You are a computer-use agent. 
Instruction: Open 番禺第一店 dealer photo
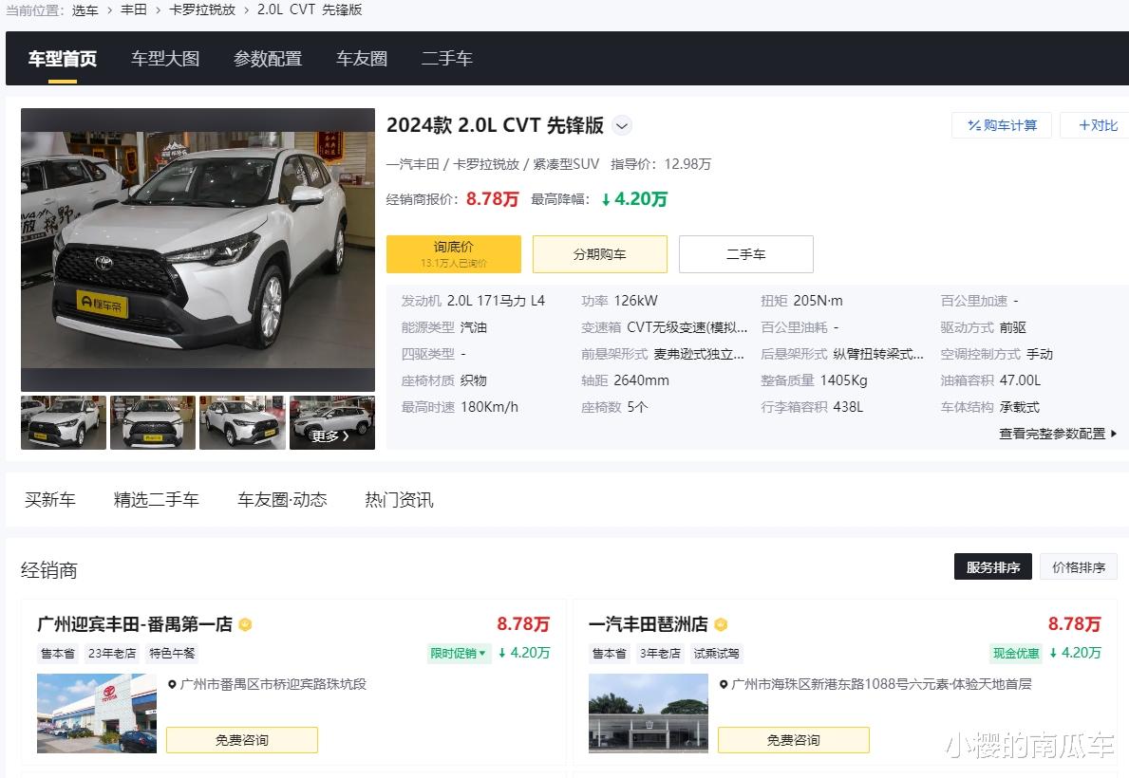[97, 713]
